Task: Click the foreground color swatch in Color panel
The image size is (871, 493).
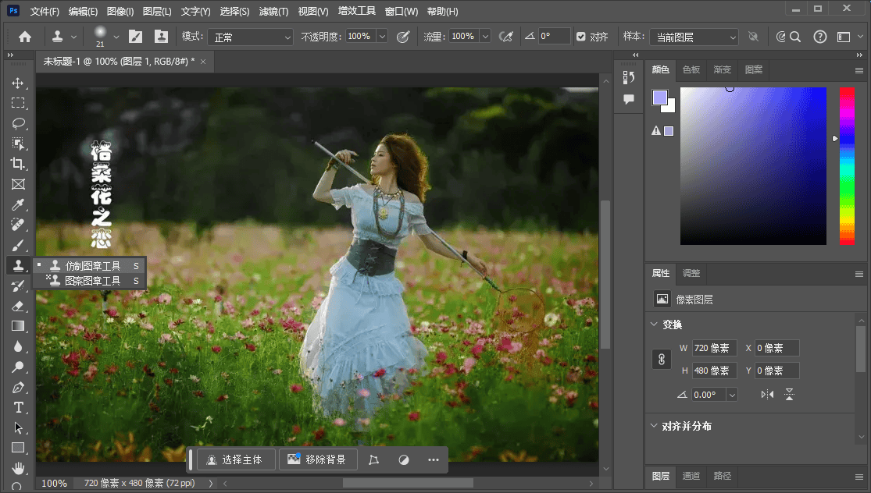Action: pyautogui.click(x=659, y=98)
